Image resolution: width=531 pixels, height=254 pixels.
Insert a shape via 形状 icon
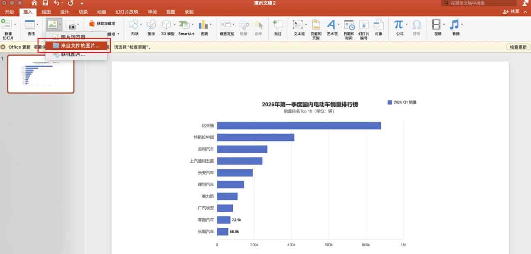tap(133, 24)
